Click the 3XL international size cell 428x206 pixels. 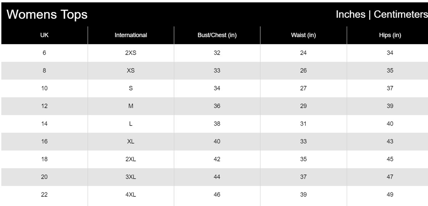point(131,177)
